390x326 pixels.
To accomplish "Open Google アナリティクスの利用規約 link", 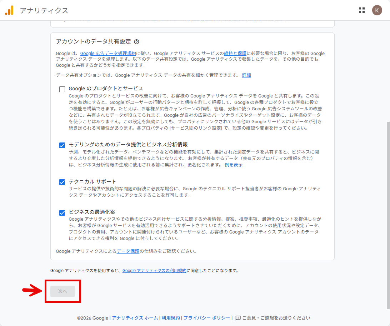I will [x=154, y=271].
